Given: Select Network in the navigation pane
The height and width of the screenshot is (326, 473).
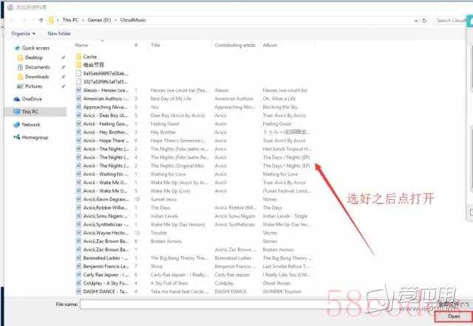Looking at the screenshot, I should (x=31, y=125).
